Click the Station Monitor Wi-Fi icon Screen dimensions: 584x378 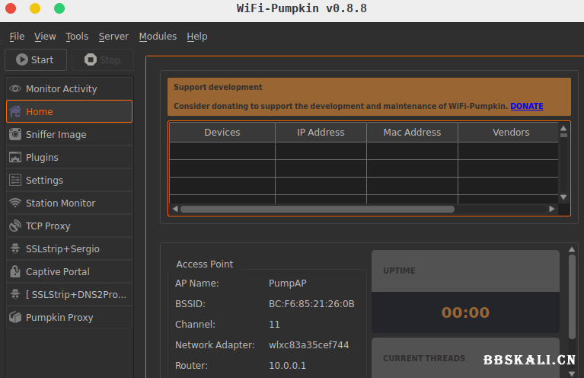15,203
